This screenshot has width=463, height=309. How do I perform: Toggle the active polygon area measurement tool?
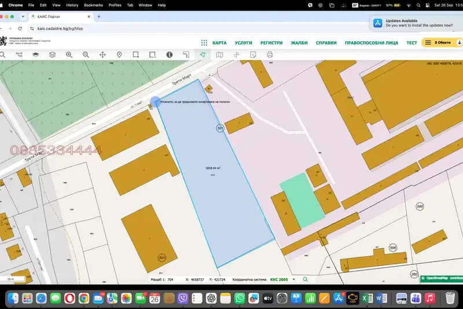pos(203,54)
